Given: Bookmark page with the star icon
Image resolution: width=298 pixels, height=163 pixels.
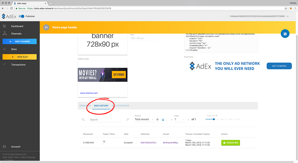Looking at the screenshot, I should [286, 8].
